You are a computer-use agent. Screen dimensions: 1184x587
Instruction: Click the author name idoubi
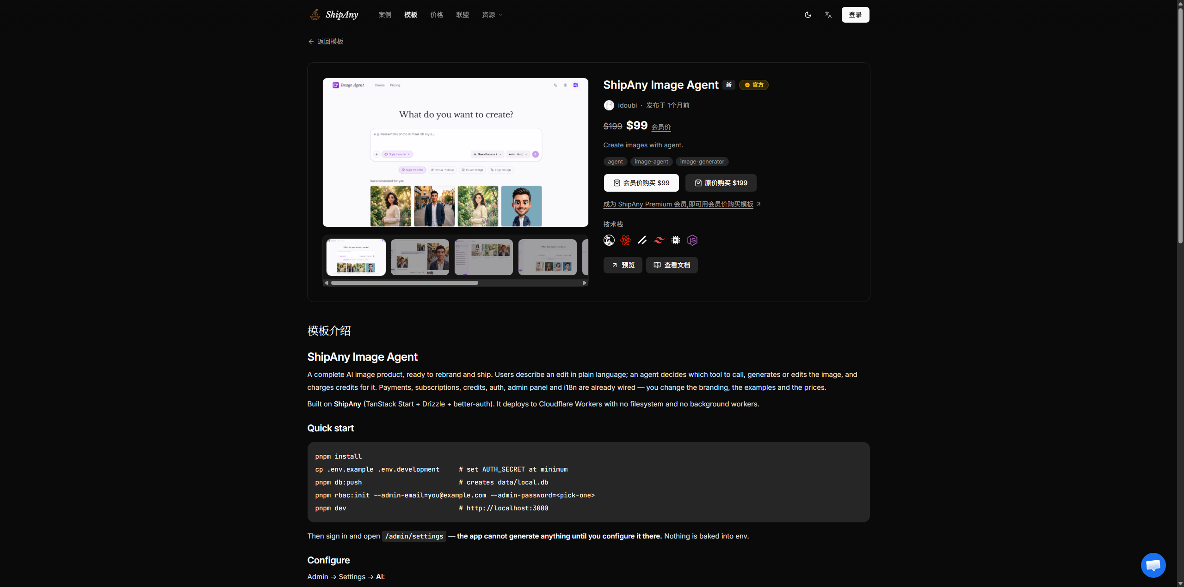628,105
